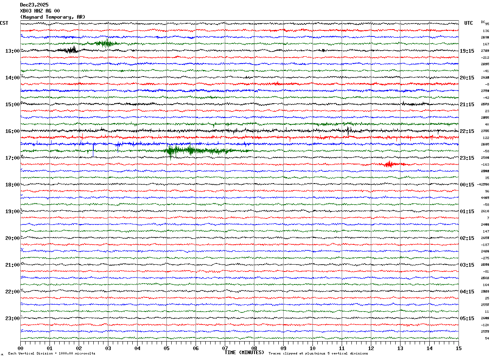The width and height of the screenshot is (491, 359).
Task: Click the Dec23,2025 date label
Action: click(34, 5)
